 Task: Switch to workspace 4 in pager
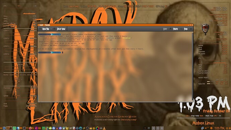point(162,128)
